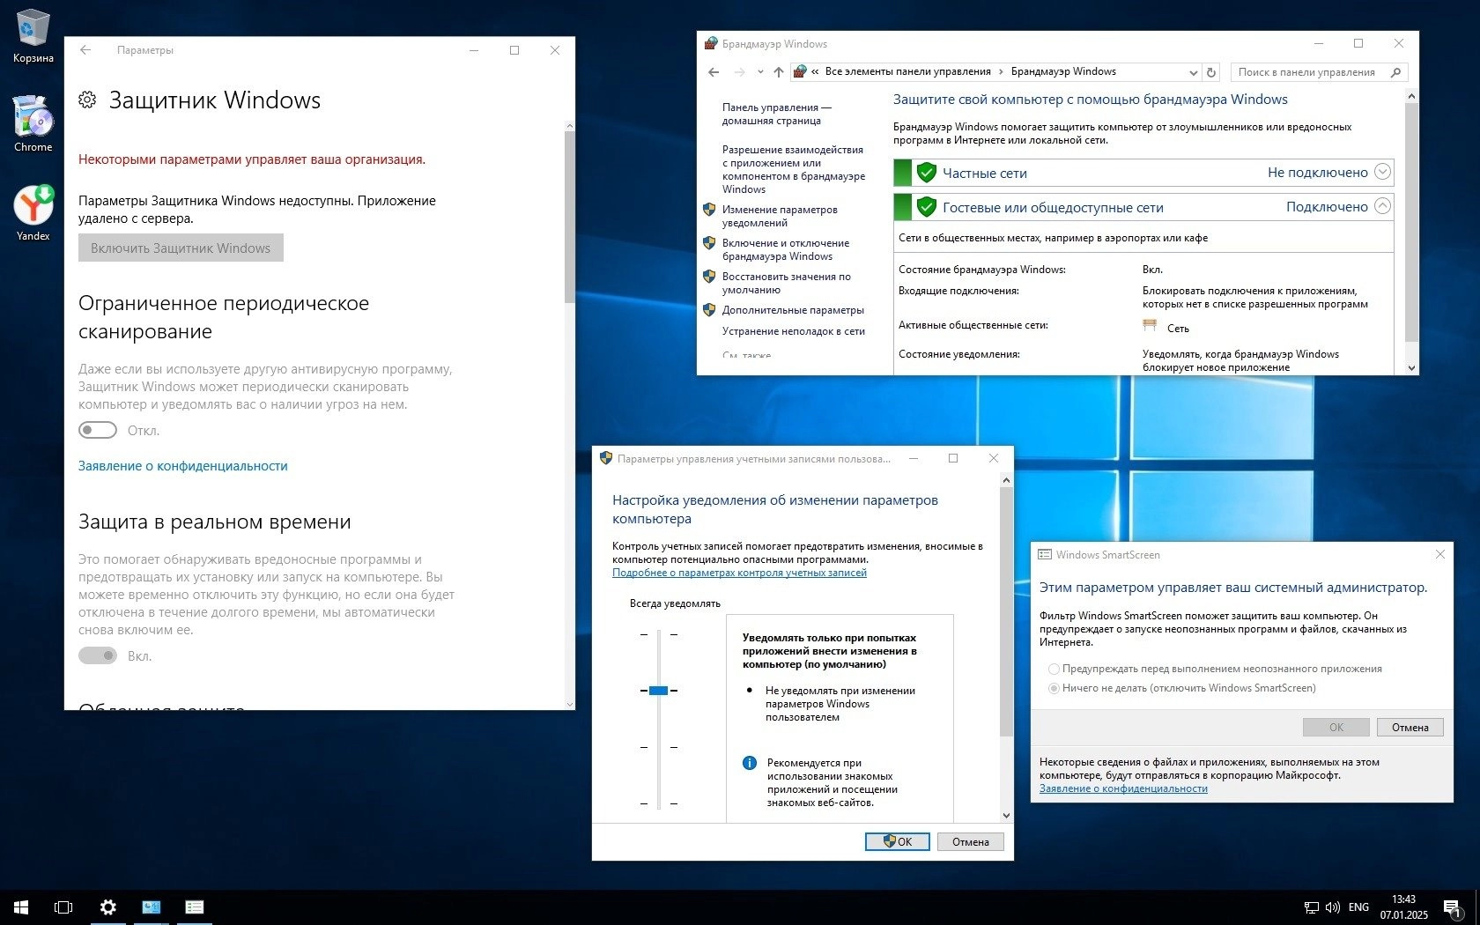
Task: Click the UAC notification level slider thumb
Action: [658, 691]
